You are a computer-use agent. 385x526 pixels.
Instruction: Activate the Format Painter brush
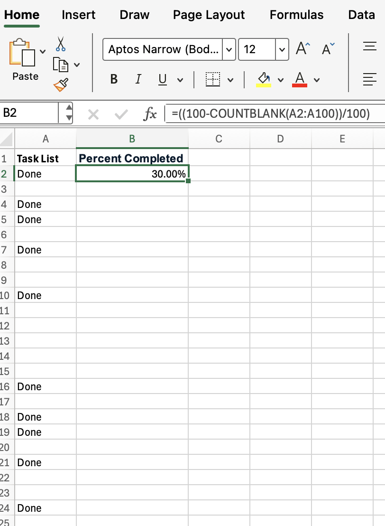61,85
